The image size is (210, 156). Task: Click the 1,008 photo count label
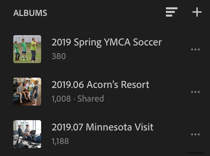pyautogui.click(x=61, y=99)
